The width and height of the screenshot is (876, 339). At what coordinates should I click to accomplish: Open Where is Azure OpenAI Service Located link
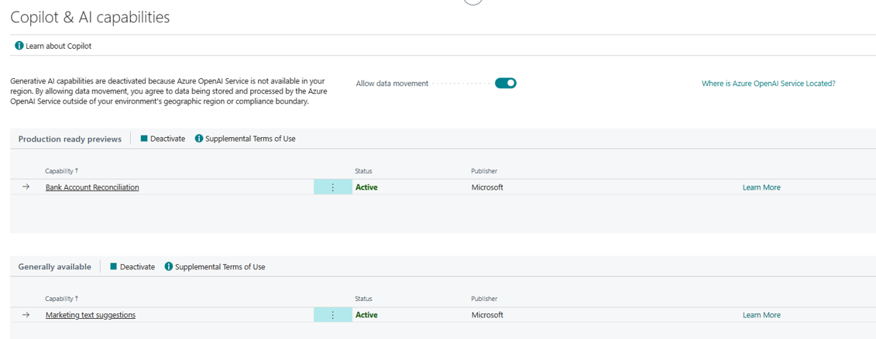click(x=768, y=84)
